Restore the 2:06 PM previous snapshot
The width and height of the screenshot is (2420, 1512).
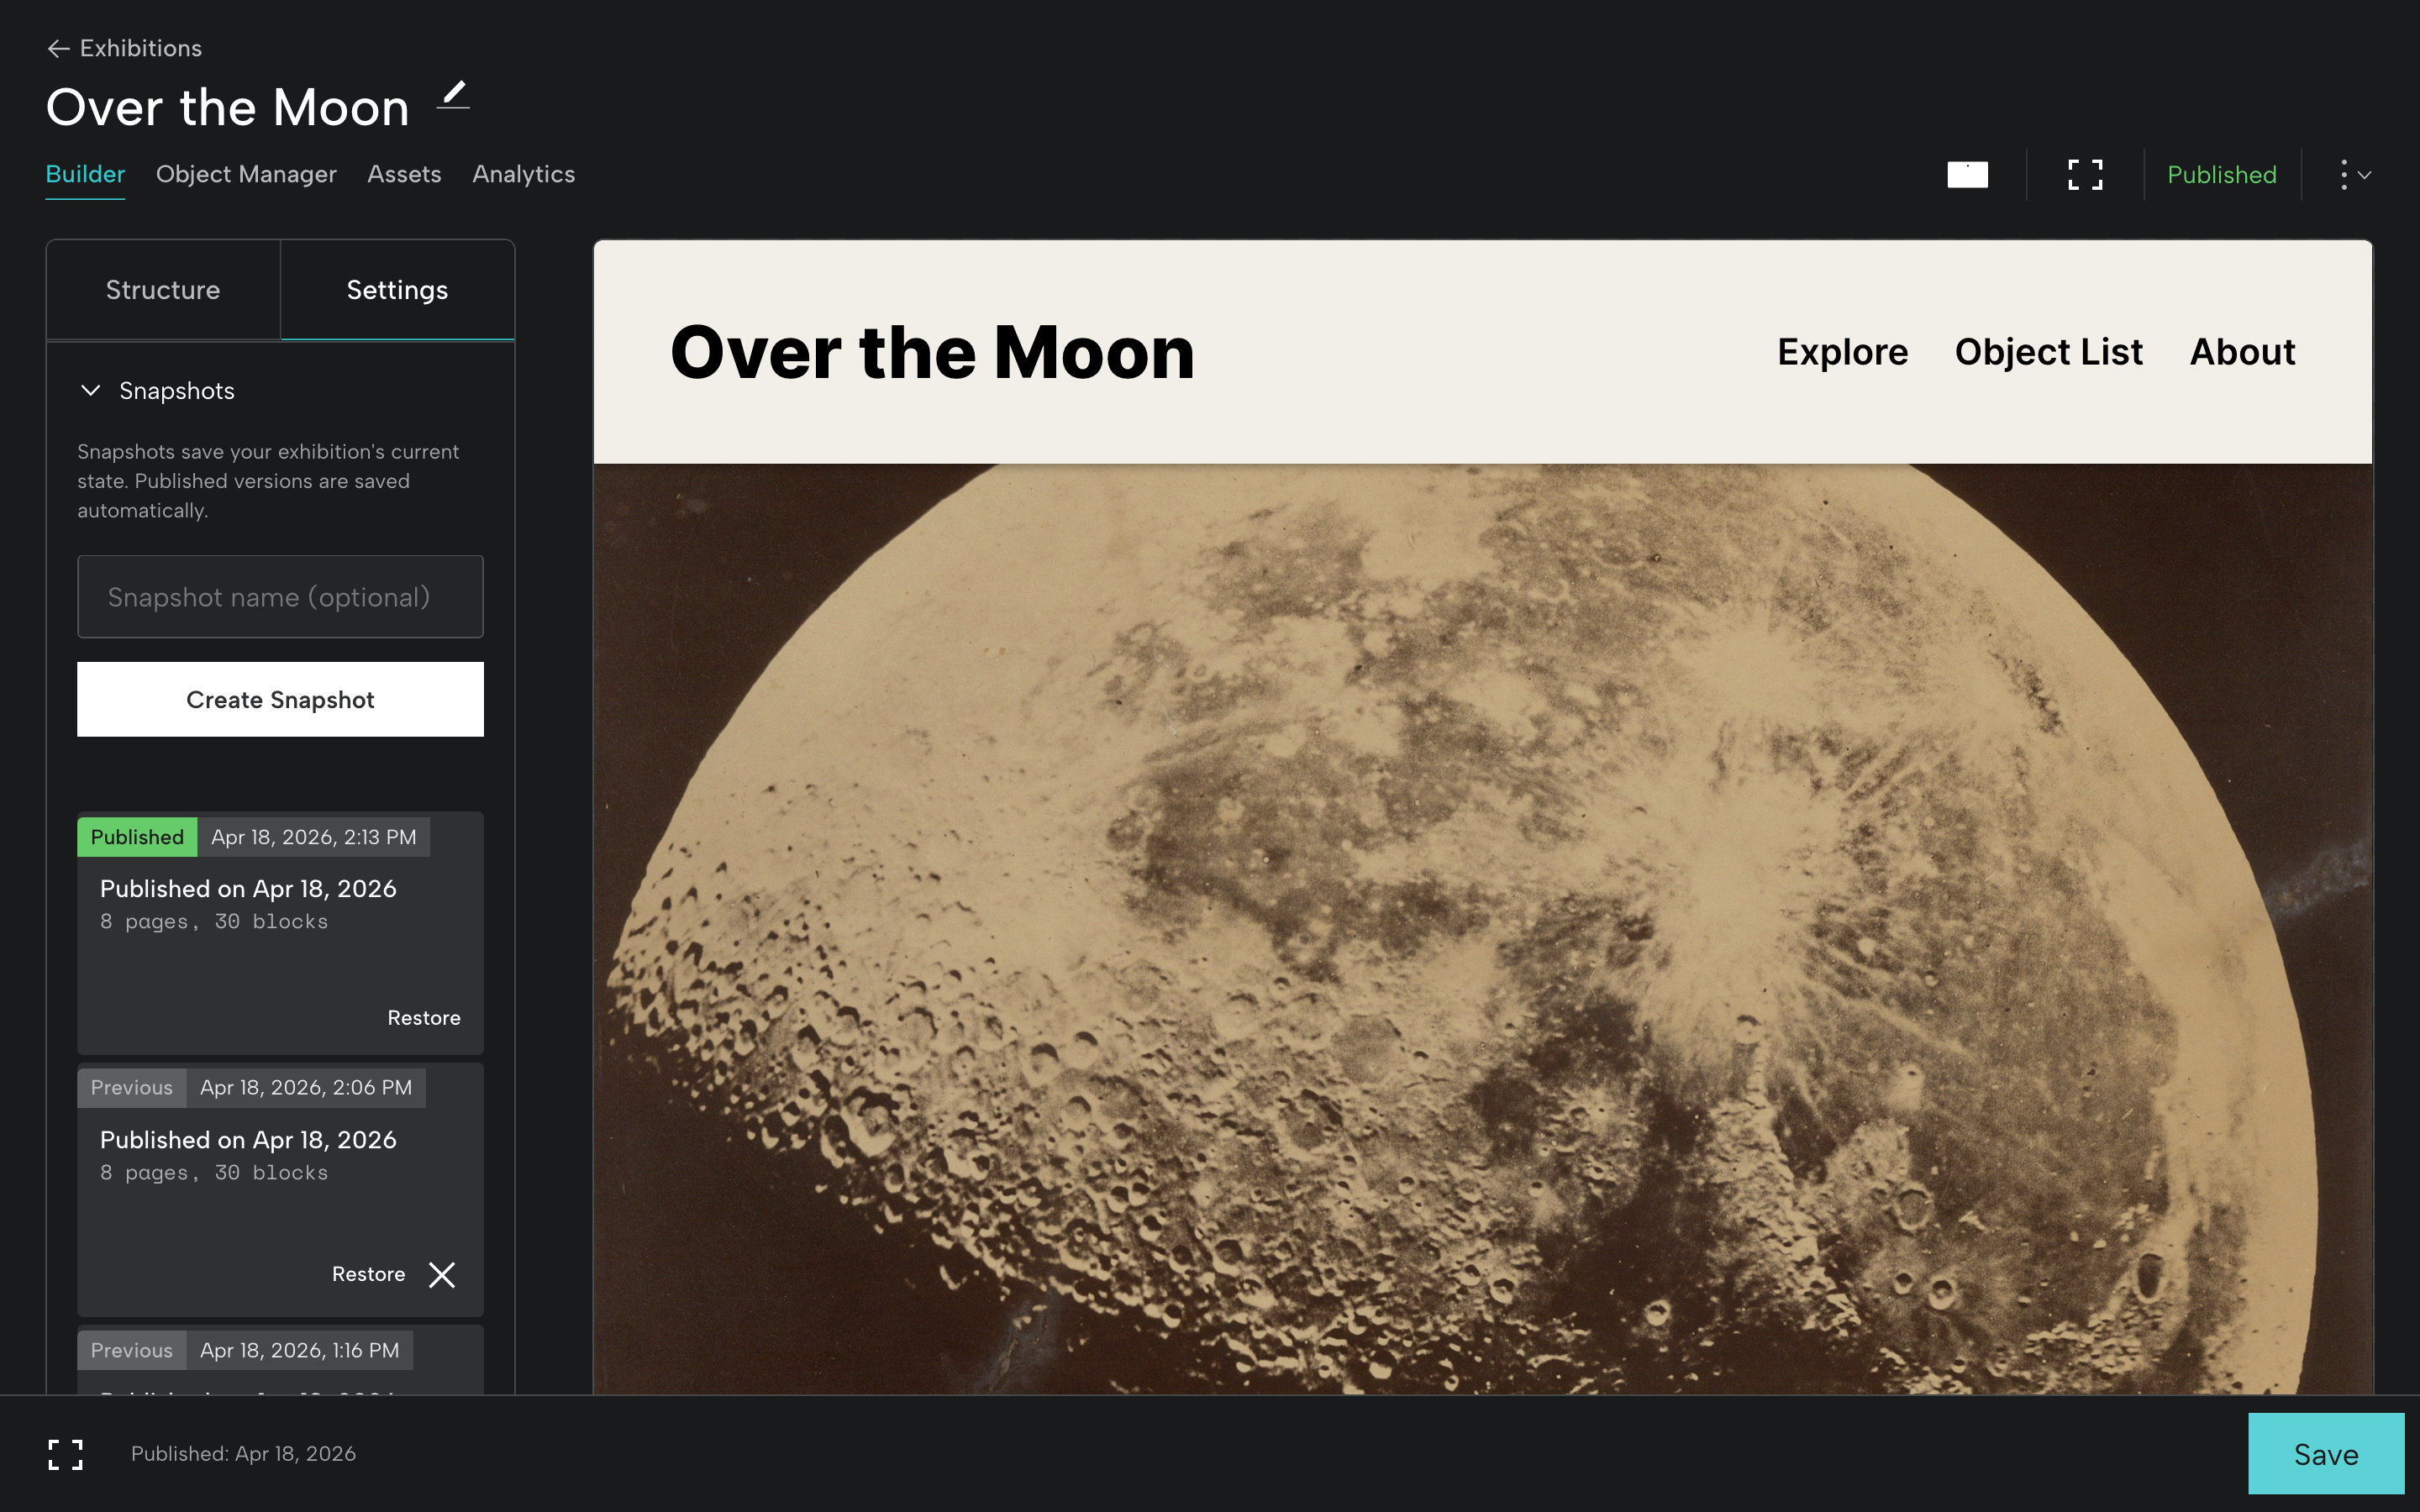[x=368, y=1274]
